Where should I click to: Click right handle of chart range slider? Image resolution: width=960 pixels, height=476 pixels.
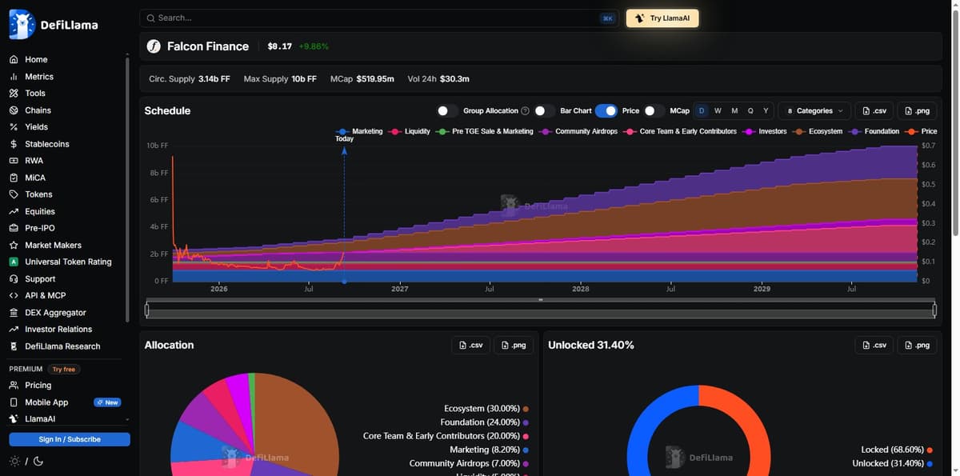click(x=934, y=310)
